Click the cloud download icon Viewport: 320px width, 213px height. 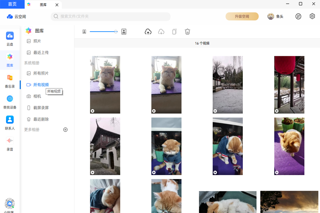point(161,32)
